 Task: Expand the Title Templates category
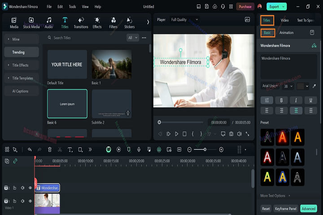tap(22, 78)
